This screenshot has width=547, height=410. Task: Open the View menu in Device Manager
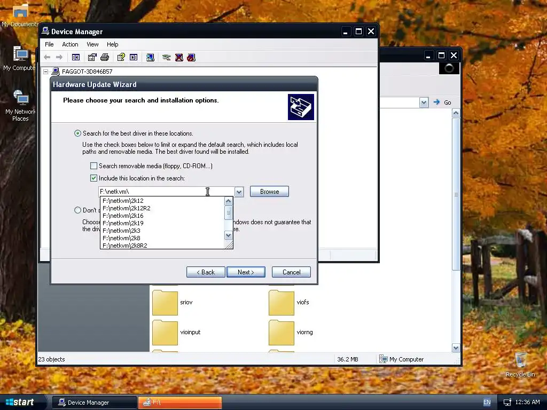[92, 44]
